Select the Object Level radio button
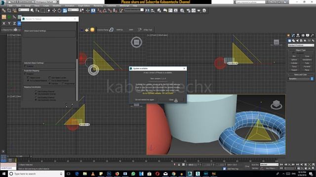 pos(28,78)
